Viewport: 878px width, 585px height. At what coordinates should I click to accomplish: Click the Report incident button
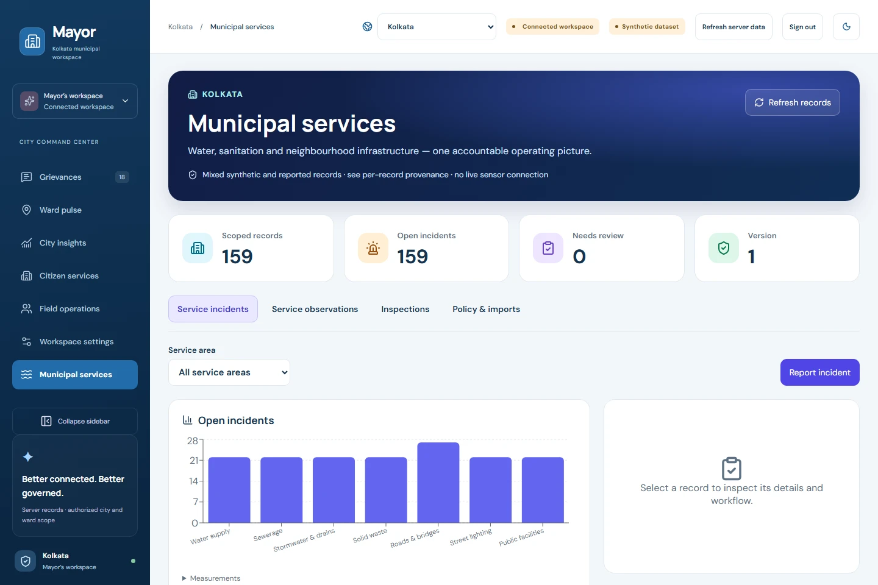[x=819, y=372]
